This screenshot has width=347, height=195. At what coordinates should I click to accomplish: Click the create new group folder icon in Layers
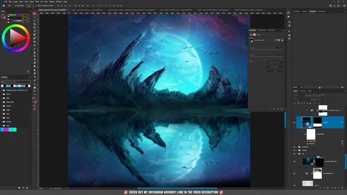point(335,188)
